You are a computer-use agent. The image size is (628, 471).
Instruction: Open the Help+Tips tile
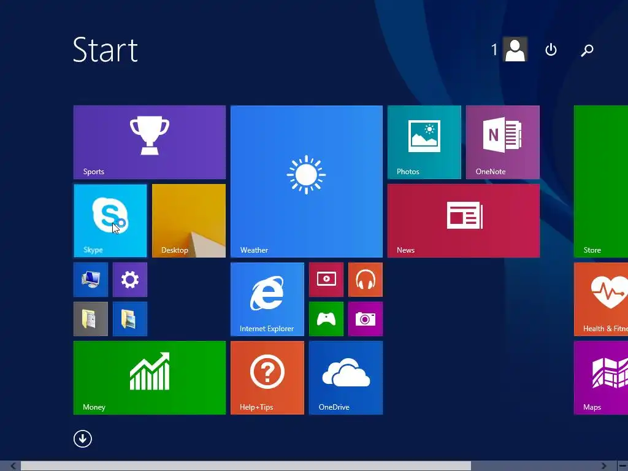click(x=267, y=378)
